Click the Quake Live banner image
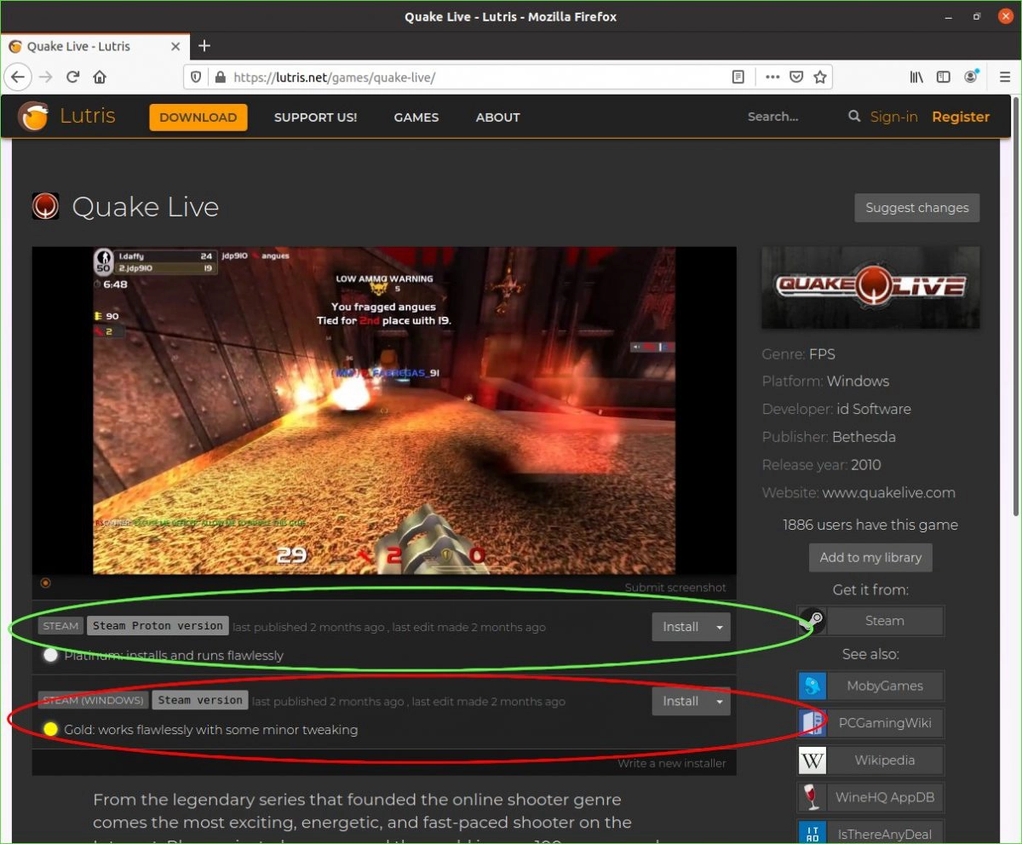The width and height of the screenshot is (1022, 844). [870, 288]
